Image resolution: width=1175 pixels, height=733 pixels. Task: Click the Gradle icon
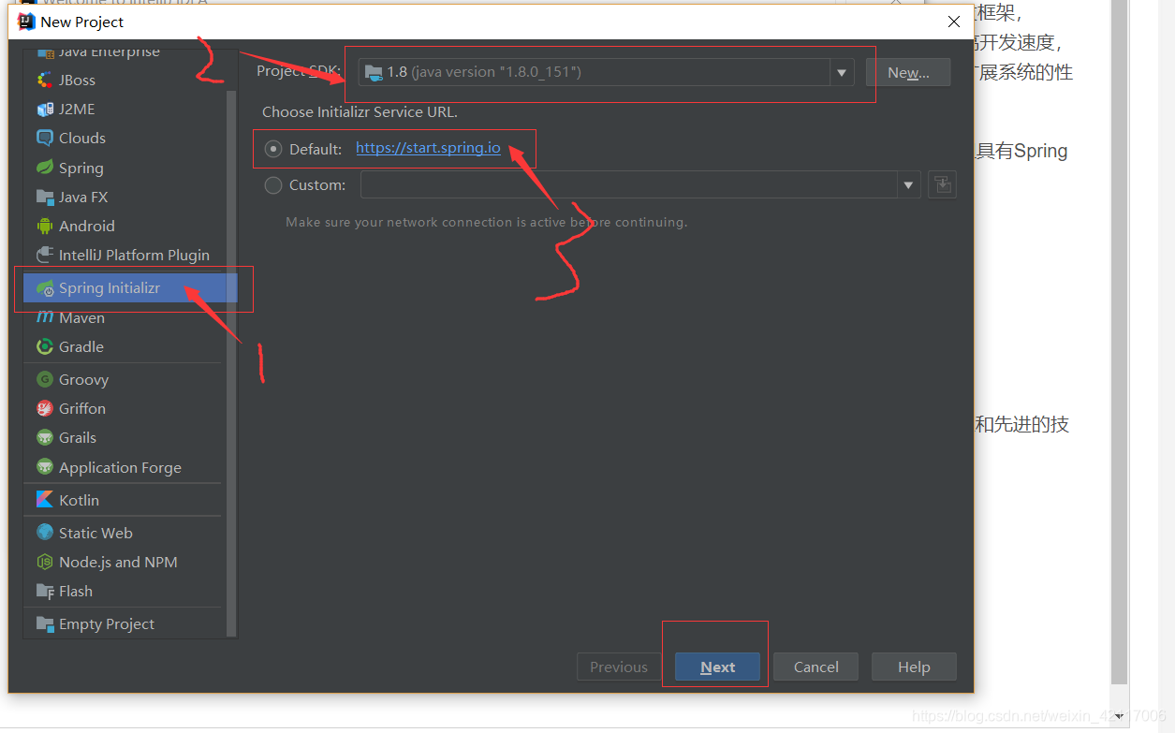pos(45,346)
